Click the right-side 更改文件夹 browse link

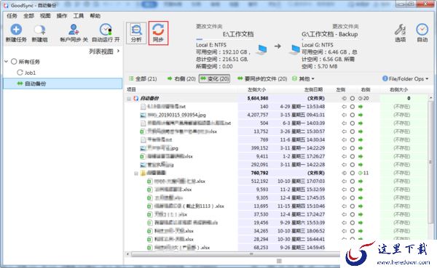[345, 26]
